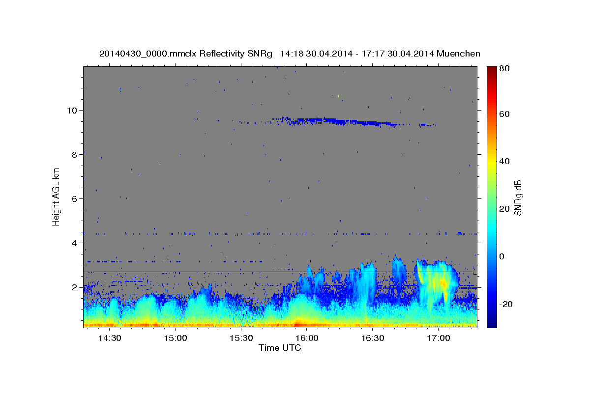Click the colorbar value -20
Viewport: 590px width, 393px height.
pos(506,304)
